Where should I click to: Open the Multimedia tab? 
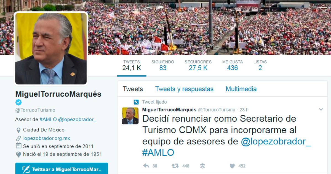[241, 89]
